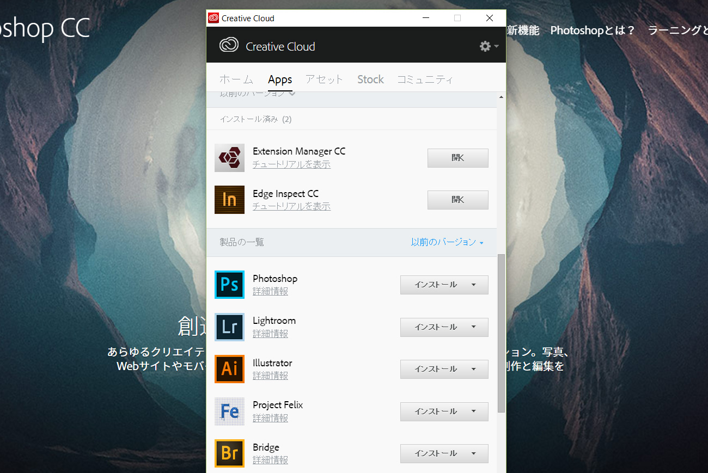Open 以前のバージョン dropdown in 製品の一覧 header
The image size is (708, 473).
pyautogui.click(x=447, y=242)
